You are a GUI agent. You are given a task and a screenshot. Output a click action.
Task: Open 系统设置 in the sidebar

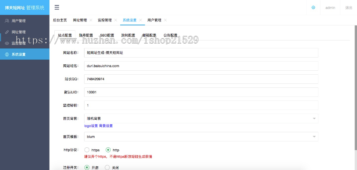click(25, 54)
